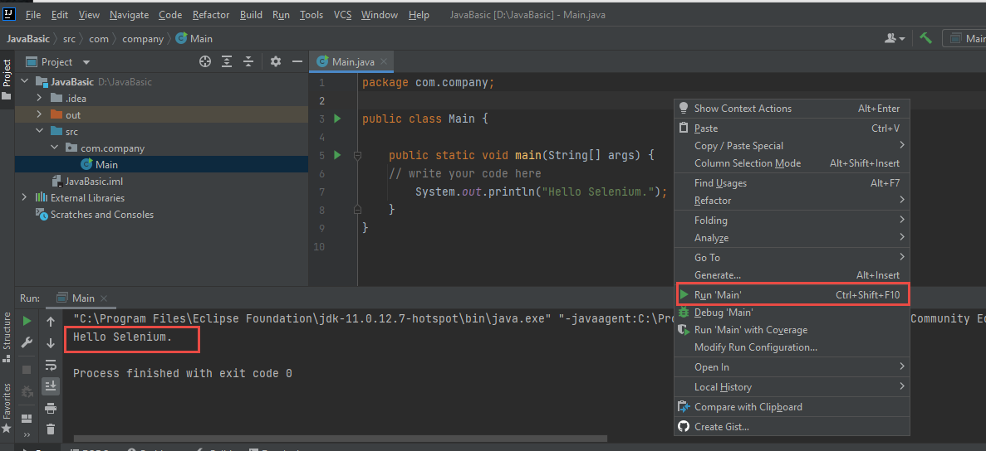Toggle code folding marker at main method
The height and width of the screenshot is (451, 986).
point(357,155)
